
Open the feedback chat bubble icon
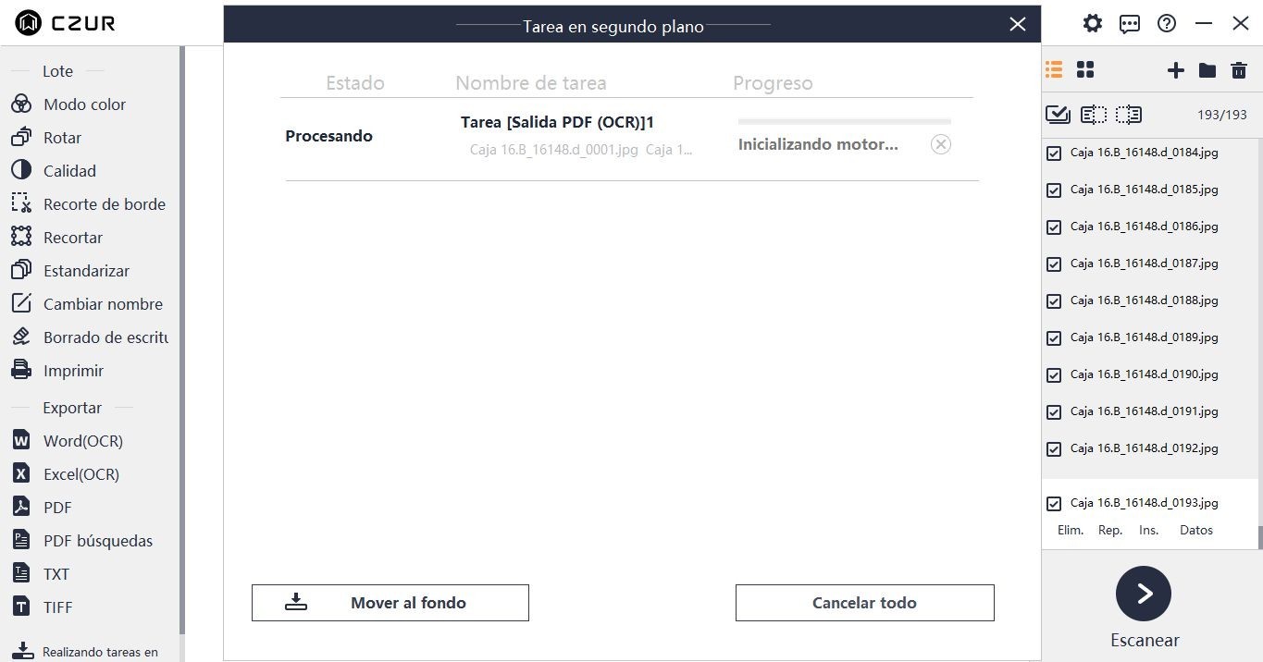[x=1129, y=23]
